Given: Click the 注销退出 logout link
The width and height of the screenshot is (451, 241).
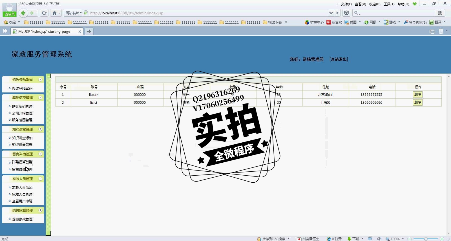Looking at the screenshot, I should [x=339, y=59].
